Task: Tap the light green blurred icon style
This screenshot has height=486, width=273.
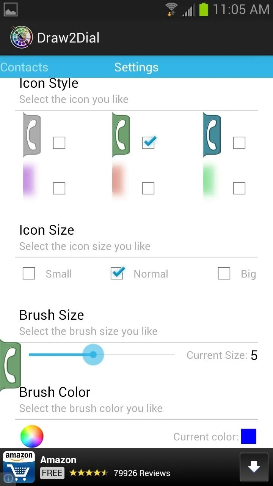Action: pyautogui.click(x=209, y=180)
